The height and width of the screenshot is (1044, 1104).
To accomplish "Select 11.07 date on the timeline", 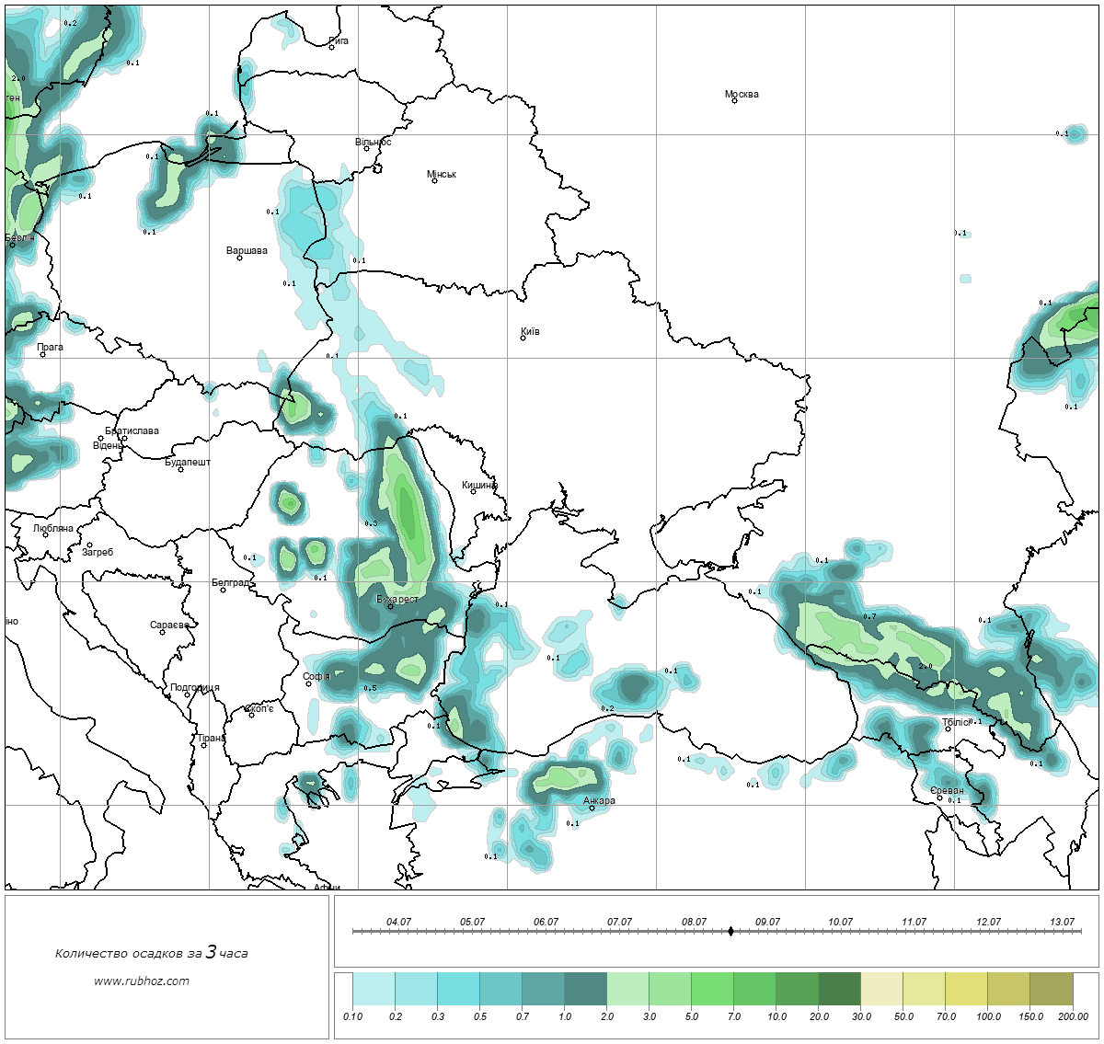I will (x=914, y=931).
